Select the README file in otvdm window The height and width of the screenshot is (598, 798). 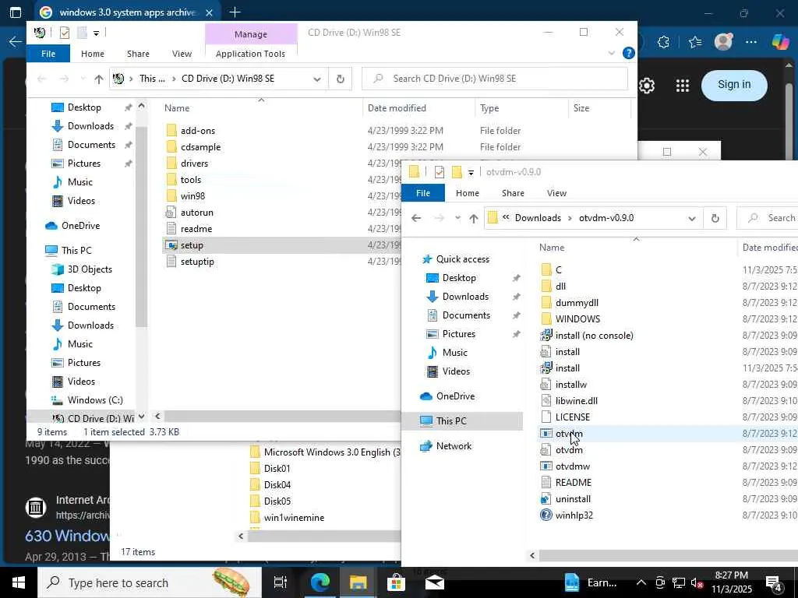coord(573,483)
